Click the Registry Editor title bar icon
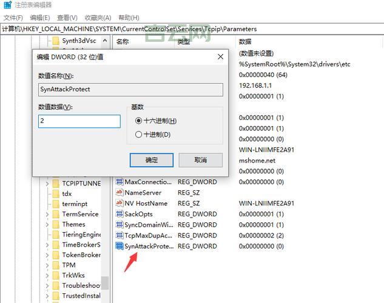The image size is (384, 303). (x=7, y=5)
